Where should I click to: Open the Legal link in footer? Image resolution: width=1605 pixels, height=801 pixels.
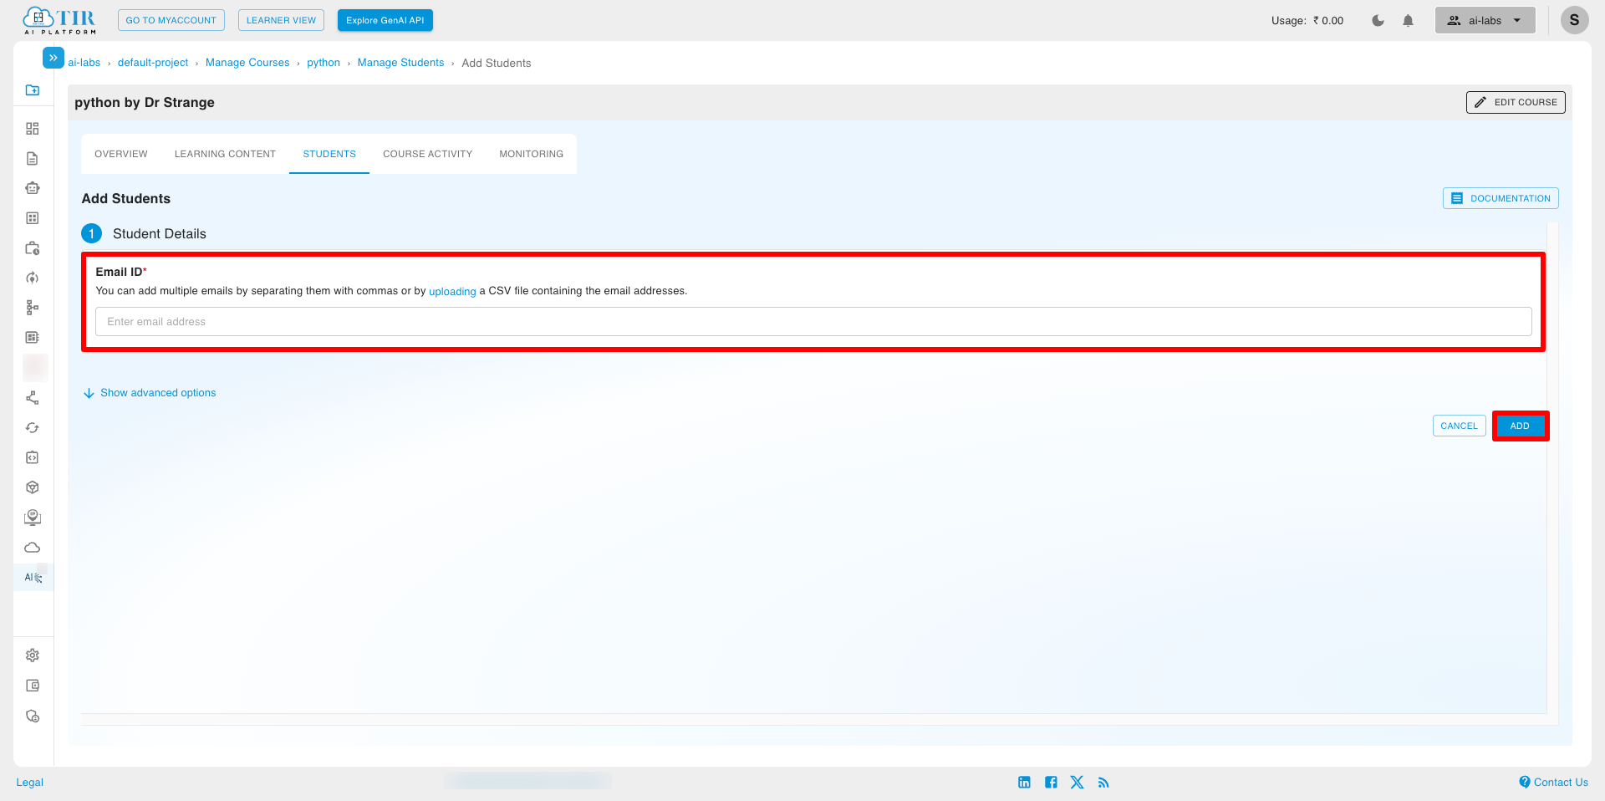click(x=30, y=783)
